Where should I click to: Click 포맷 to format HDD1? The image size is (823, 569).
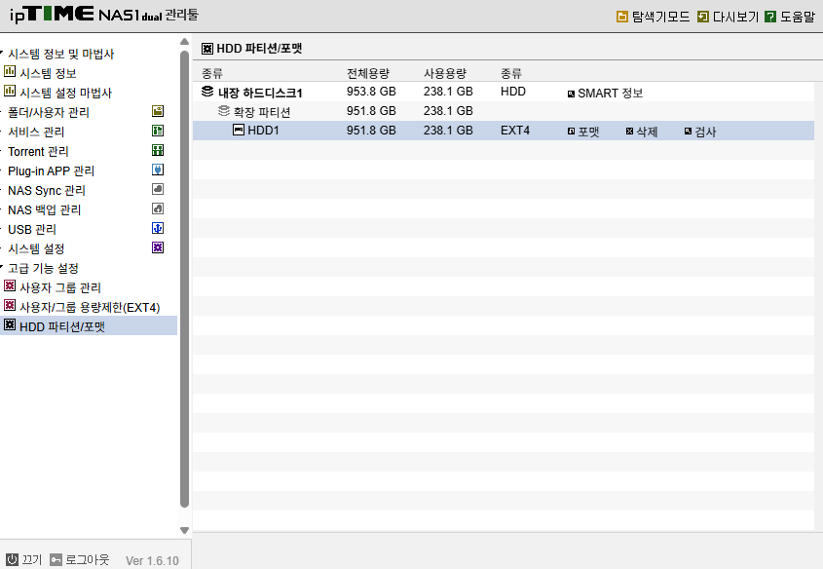pyautogui.click(x=583, y=132)
